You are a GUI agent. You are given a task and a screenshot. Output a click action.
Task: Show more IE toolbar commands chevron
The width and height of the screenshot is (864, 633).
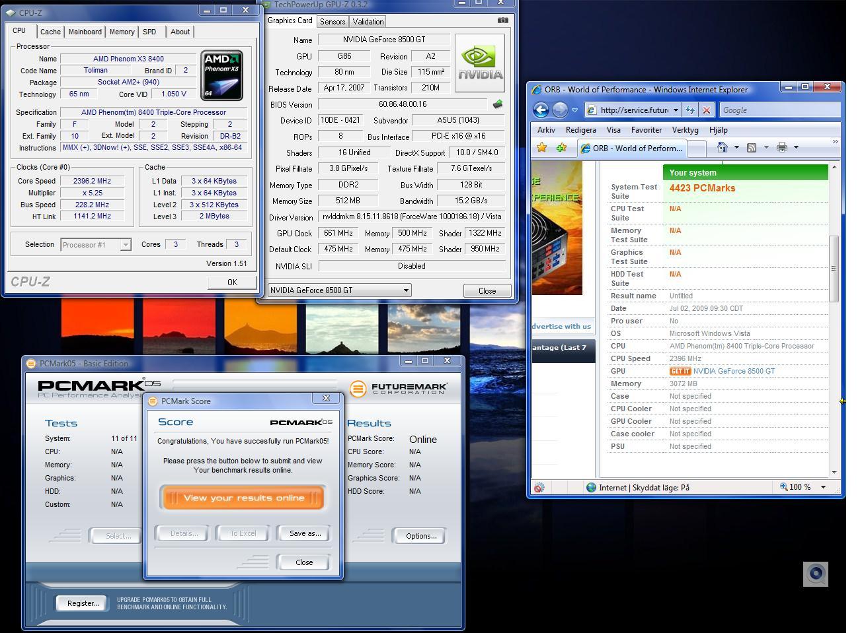click(x=835, y=143)
